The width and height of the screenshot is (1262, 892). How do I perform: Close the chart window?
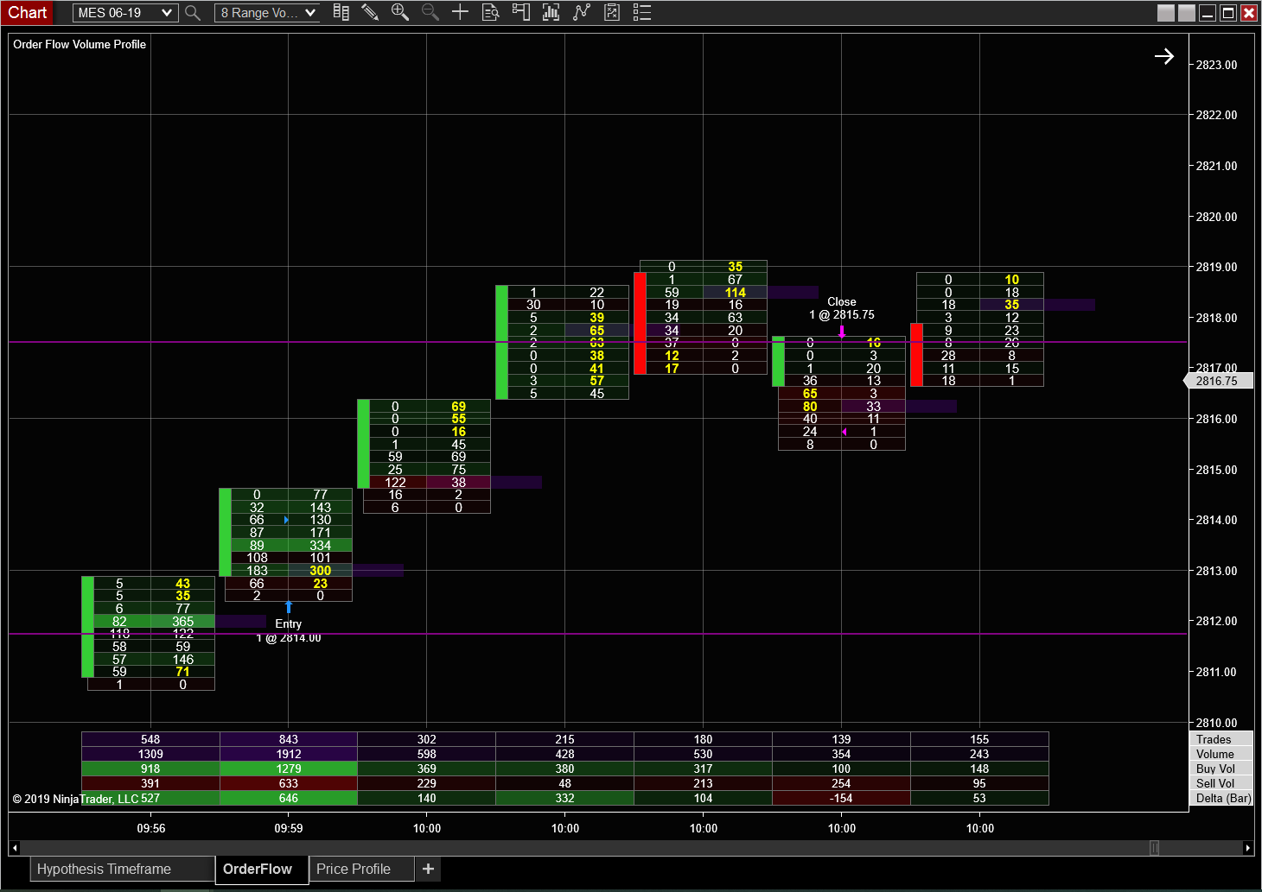[x=1249, y=13]
